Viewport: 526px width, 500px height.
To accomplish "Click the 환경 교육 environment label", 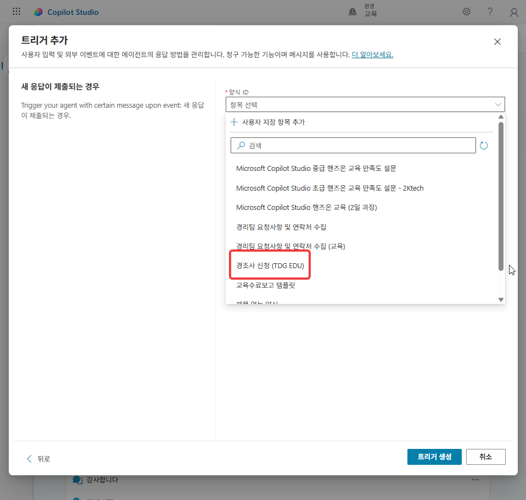I will [371, 10].
